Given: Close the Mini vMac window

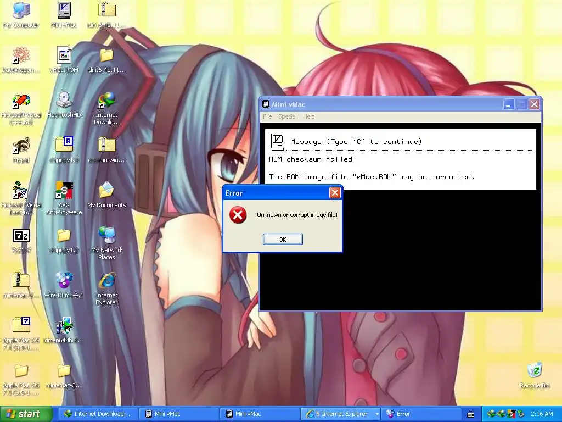Looking at the screenshot, I should (x=534, y=104).
